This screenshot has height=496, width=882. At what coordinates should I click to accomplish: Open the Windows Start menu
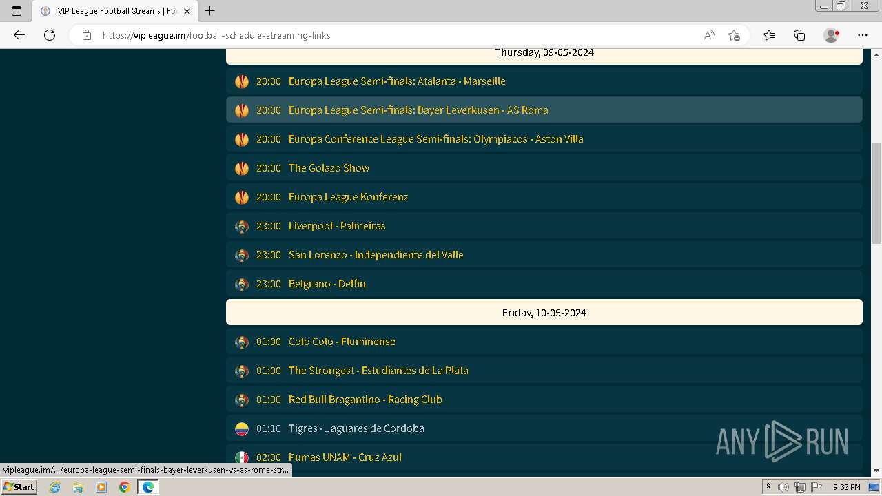coord(19,486)
